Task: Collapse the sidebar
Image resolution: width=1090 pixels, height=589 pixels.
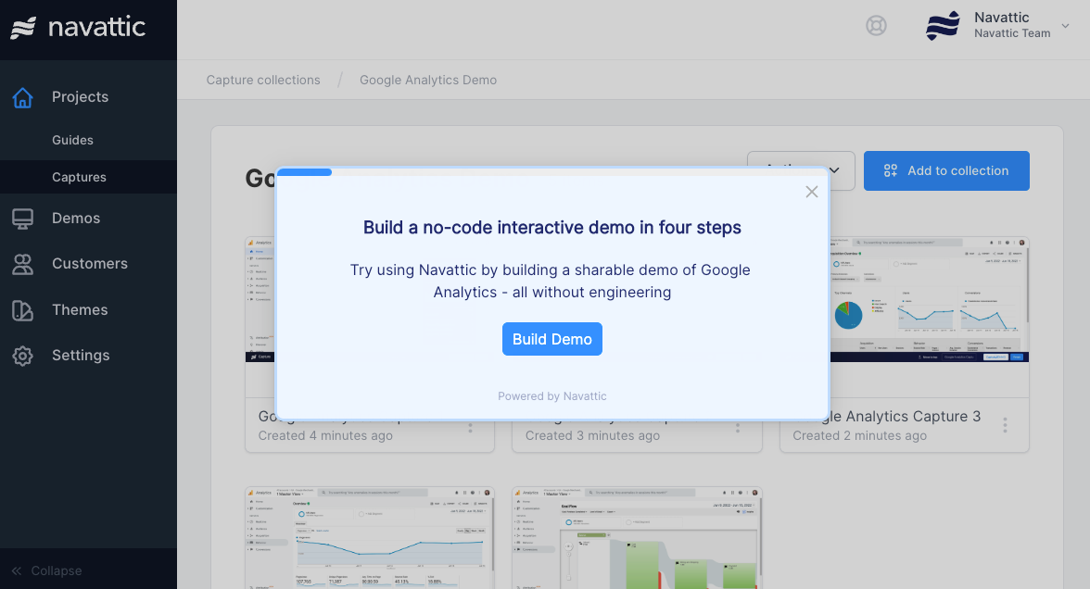Action: [46, 570]
